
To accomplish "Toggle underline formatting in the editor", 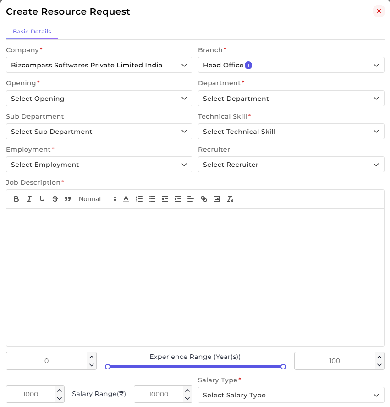I will [x=42, y=199].
